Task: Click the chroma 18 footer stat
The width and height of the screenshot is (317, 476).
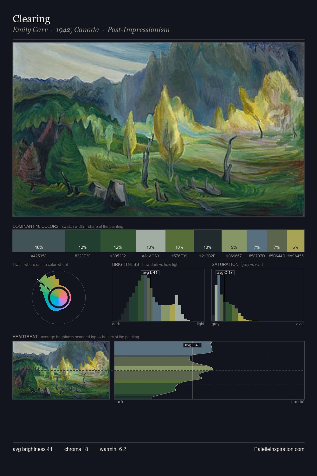Action: pos(76,449)
